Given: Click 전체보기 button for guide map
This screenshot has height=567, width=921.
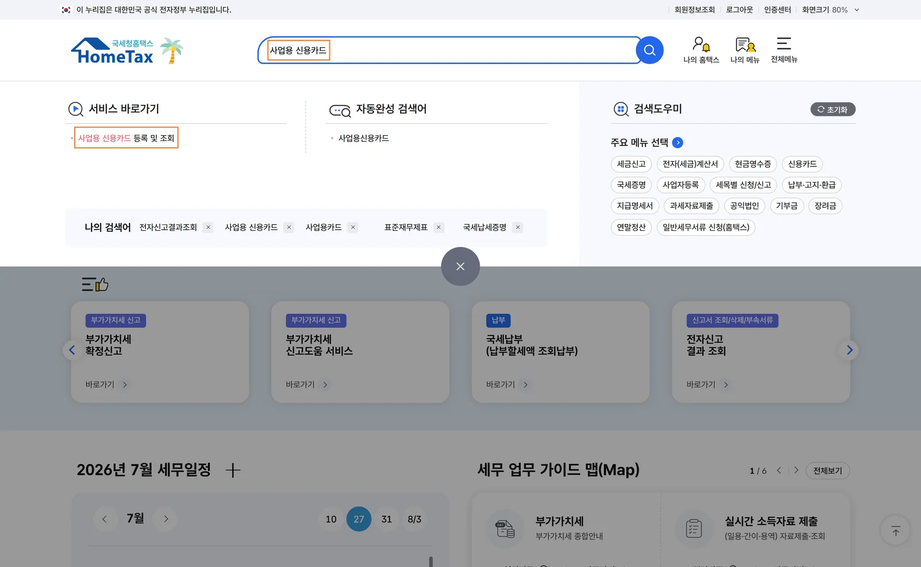Looking at the screenshot, I should (x=828, y=470).
